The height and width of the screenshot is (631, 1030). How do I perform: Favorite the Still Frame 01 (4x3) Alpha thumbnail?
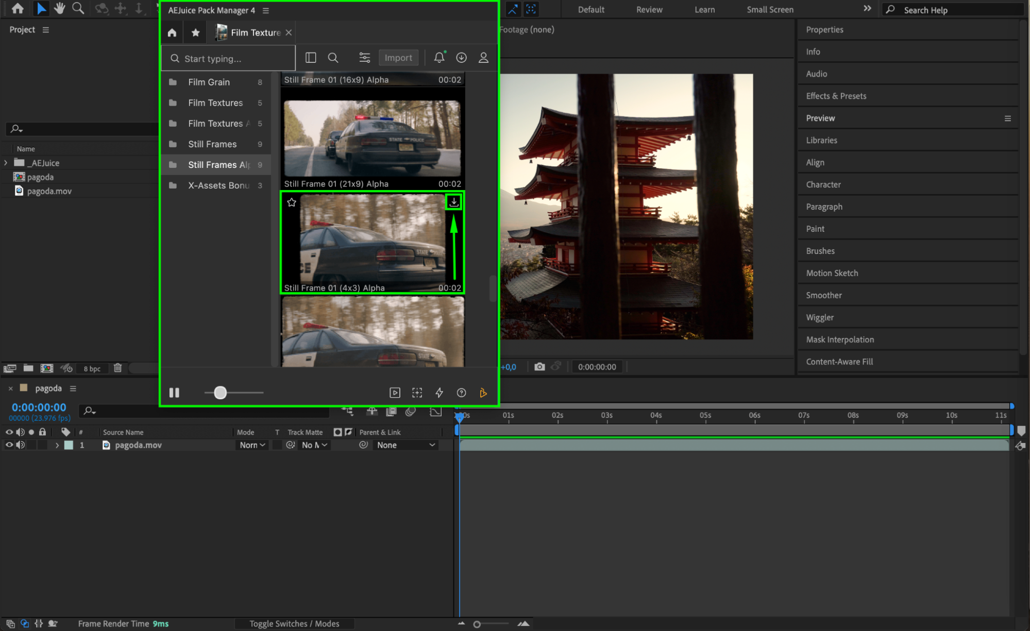coord(292,202)
